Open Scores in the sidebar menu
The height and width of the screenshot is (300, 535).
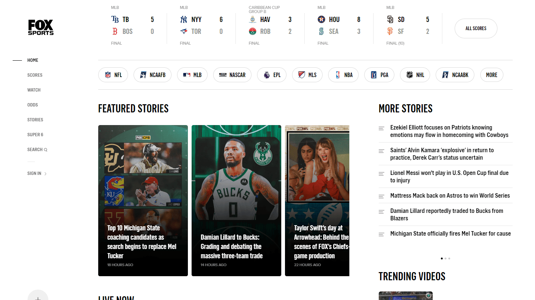click(x=35, y=75)
